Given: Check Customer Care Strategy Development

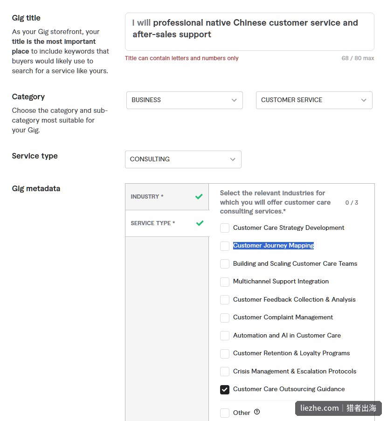Looking at the screenshot, I should pyautogui.click(x=225, y=228).
